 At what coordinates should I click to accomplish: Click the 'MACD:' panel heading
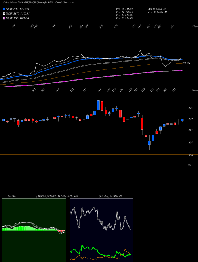(x=12, y=196)
